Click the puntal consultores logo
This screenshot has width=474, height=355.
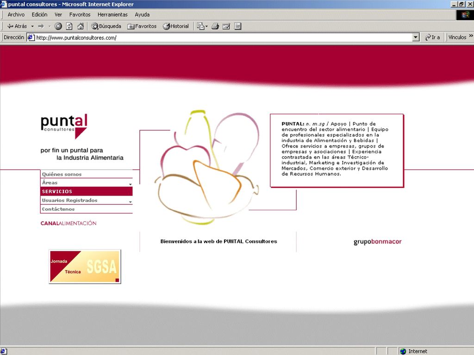[64, 127]
